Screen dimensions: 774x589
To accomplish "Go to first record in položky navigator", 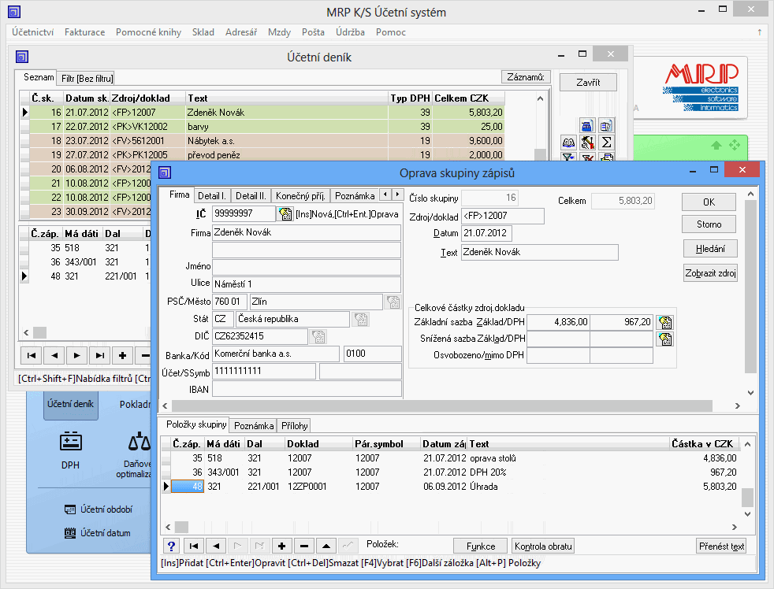I will tap(193, 546).
